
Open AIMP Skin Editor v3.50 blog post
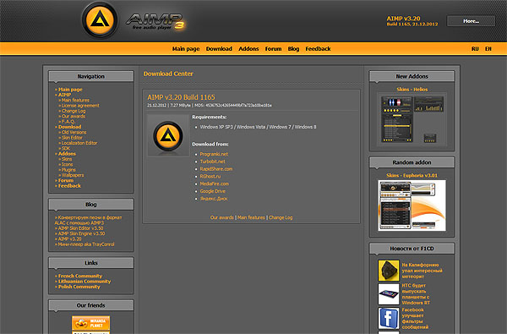click(x=80, y=228)
